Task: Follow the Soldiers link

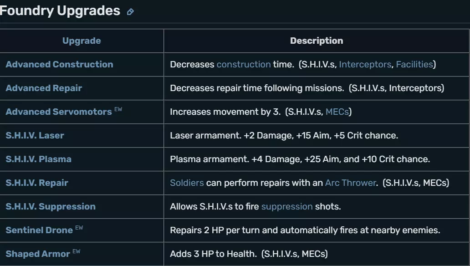Action: pos(187,183)
